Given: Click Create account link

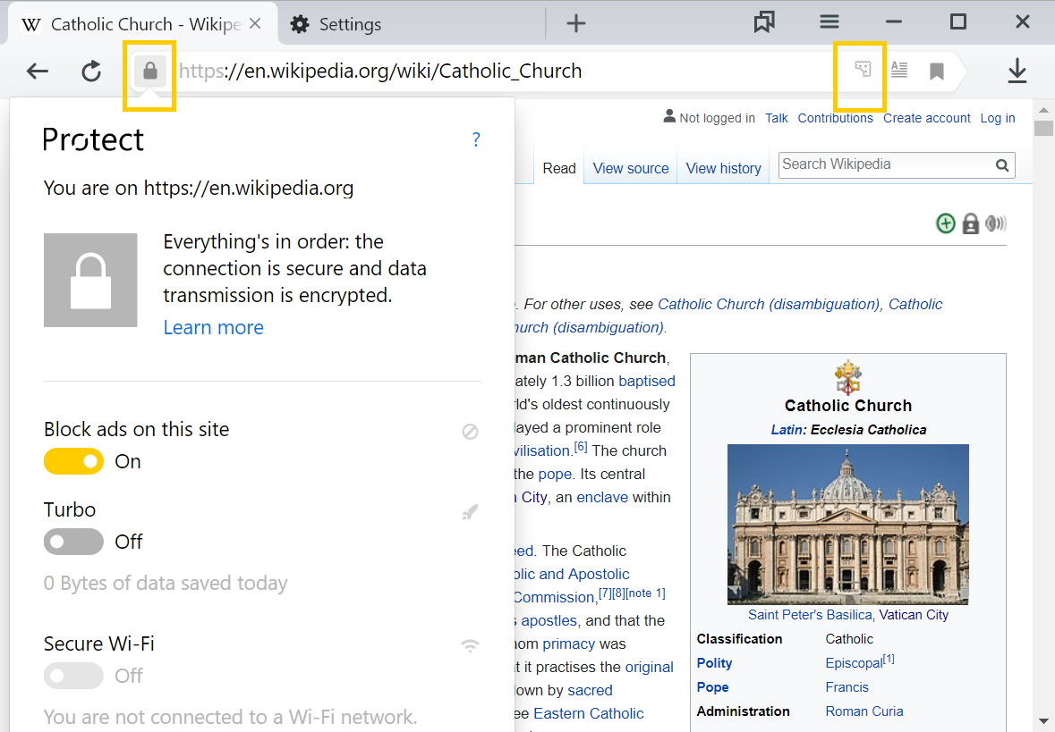Looking at the screenshot, I should [x=926, y=118].
